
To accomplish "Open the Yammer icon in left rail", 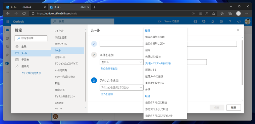I will [7, 64].
